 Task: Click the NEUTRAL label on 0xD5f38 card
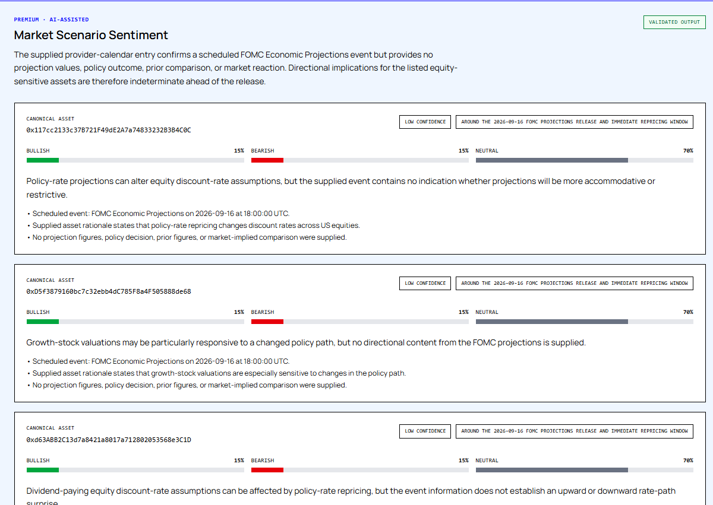[x=487, y=312]
